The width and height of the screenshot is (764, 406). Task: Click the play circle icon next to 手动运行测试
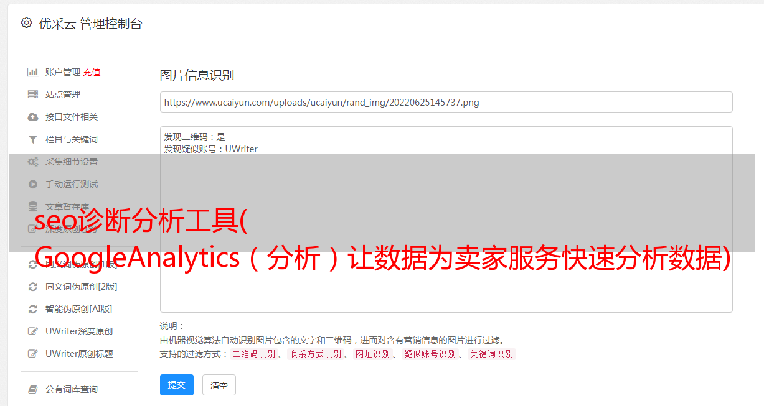(33, 184)
